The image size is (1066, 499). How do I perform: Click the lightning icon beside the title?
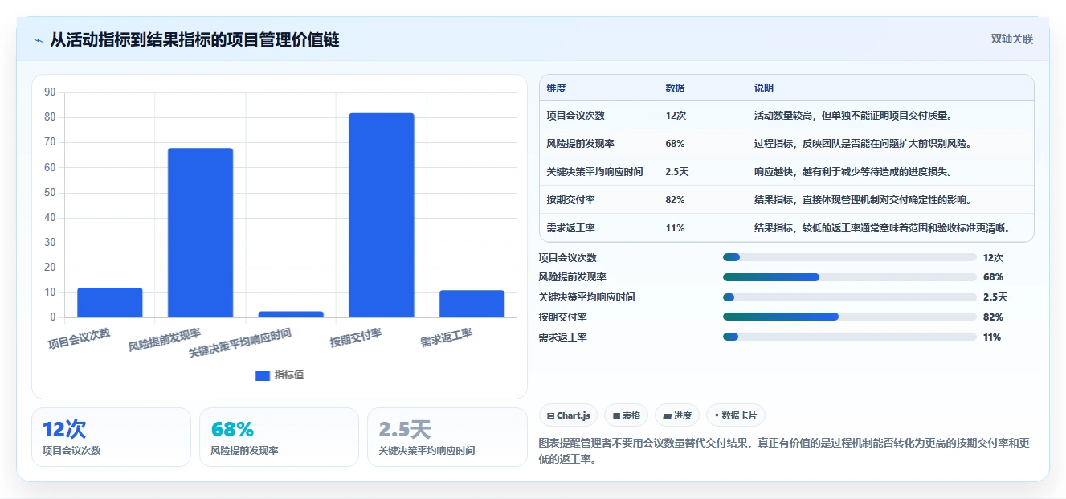click(x=38, y=40)
